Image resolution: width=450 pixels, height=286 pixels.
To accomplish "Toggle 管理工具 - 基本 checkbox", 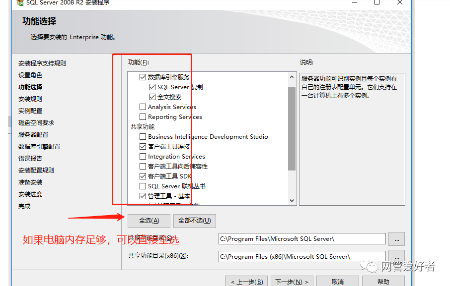I will click(x=143, y=196).
